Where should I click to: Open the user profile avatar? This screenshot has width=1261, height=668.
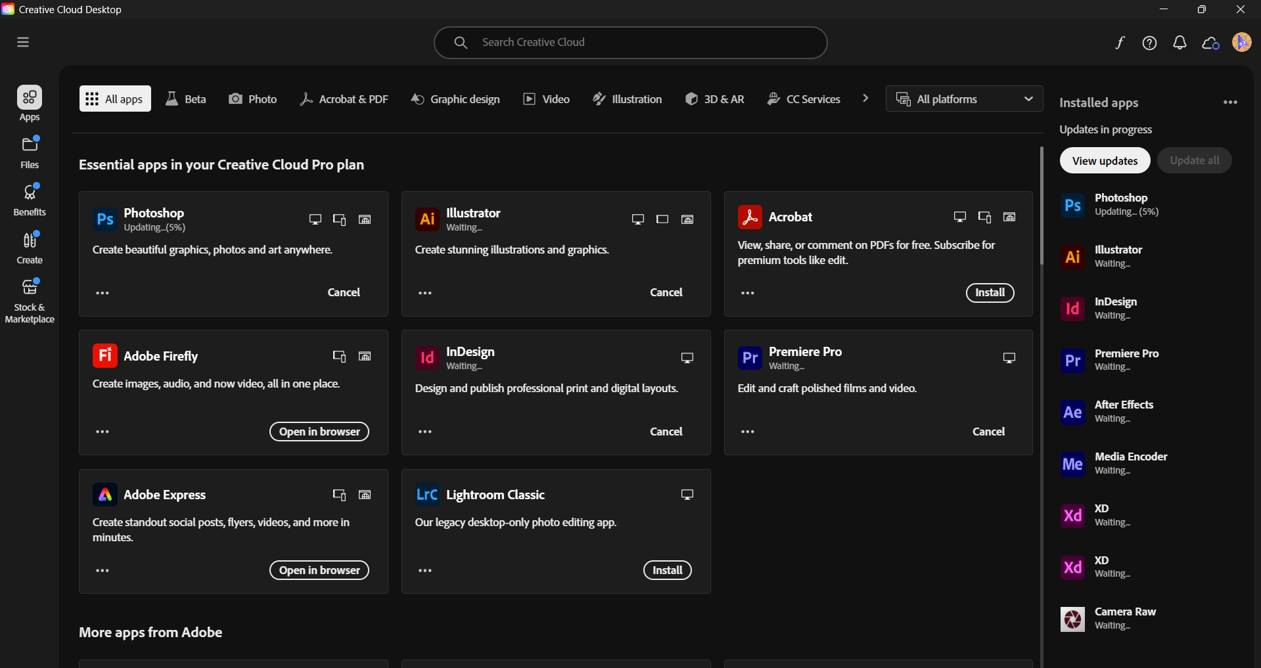coord(1241,42)
